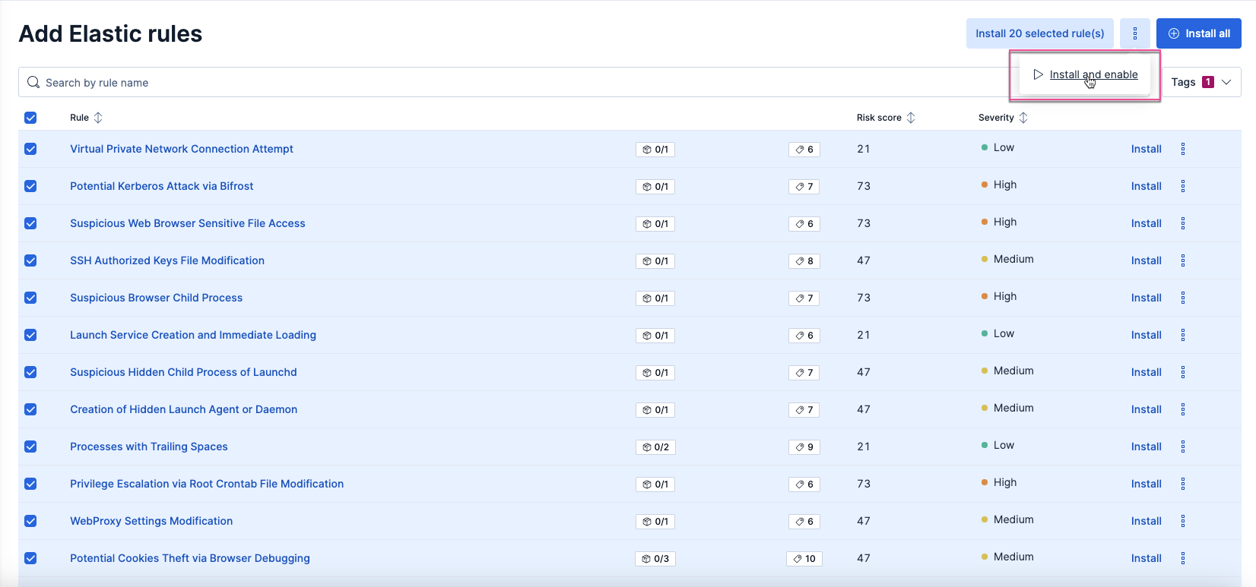Image resolution: width=1256 pixels, height=587 pixels.
Task: Click tags badge for Potential Cookies Theft rule
Action: coord(804,559)
